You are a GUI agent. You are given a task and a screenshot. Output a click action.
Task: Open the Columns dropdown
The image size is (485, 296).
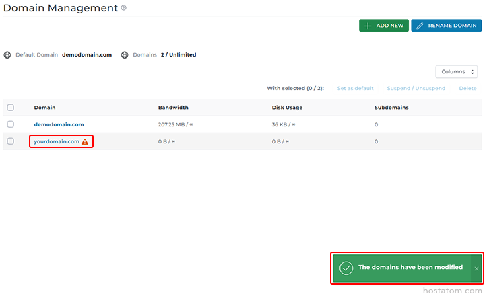pos(456,71)
